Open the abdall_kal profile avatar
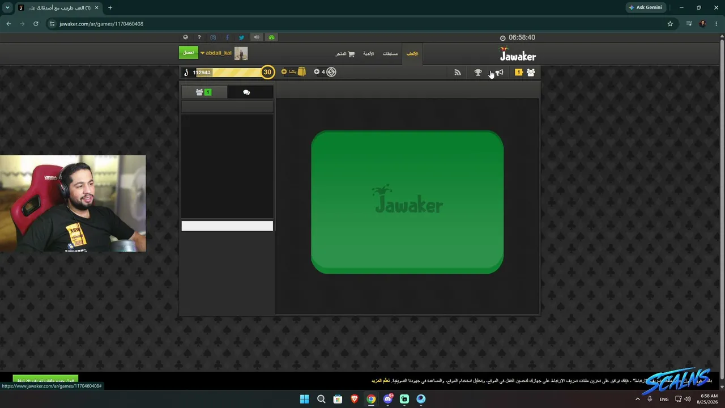Screen dimensions: 725x408 241,53
